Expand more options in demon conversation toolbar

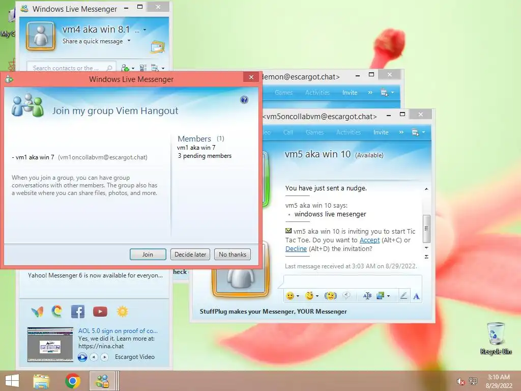click(x=370, y=93)
